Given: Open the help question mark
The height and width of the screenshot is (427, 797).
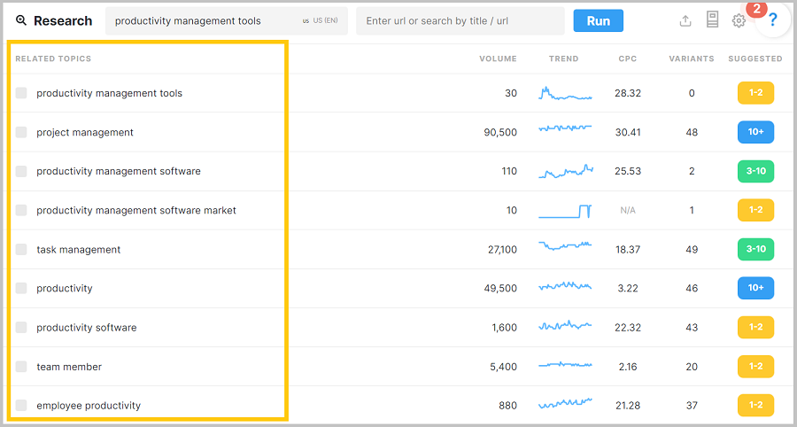Looking at the screenshot, I should click(772, 20).
